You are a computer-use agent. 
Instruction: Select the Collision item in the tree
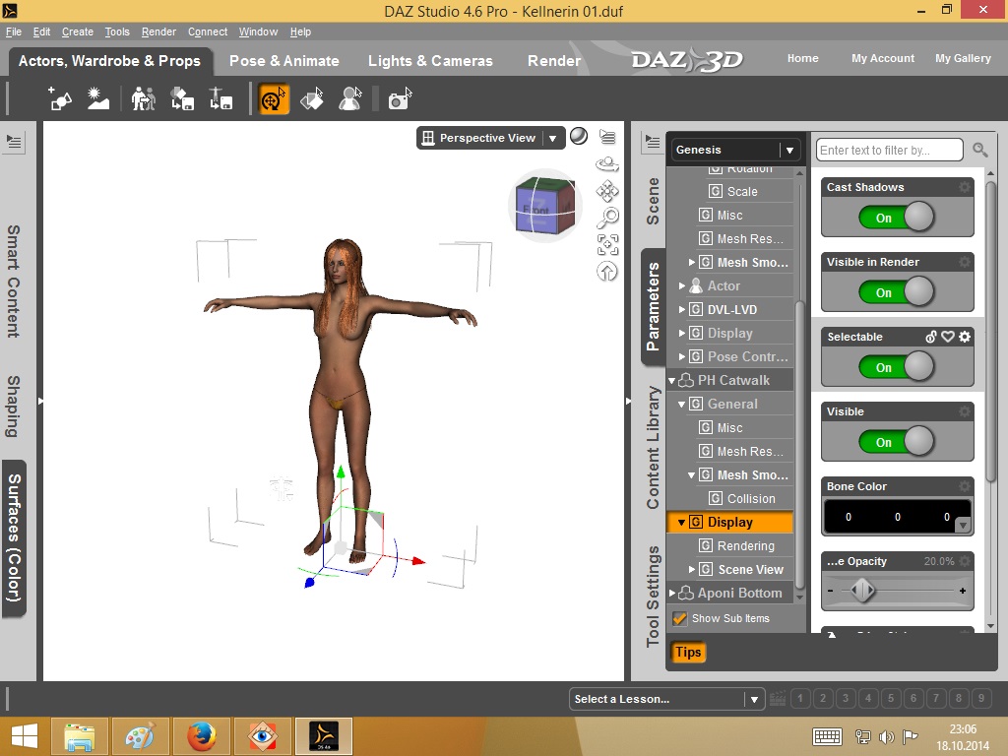[751, 498]
